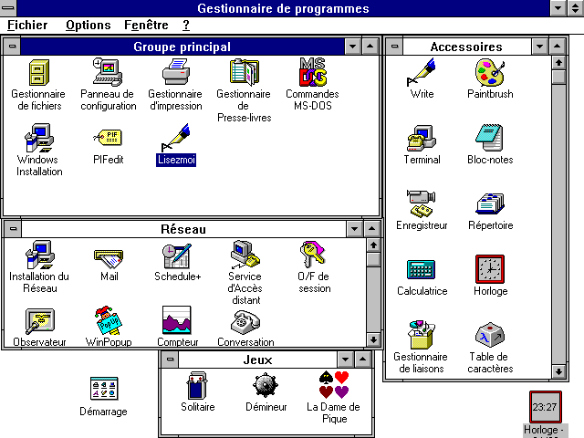
Task: Click Accessoires scrollbar down arrow
Action: [558, 371]
